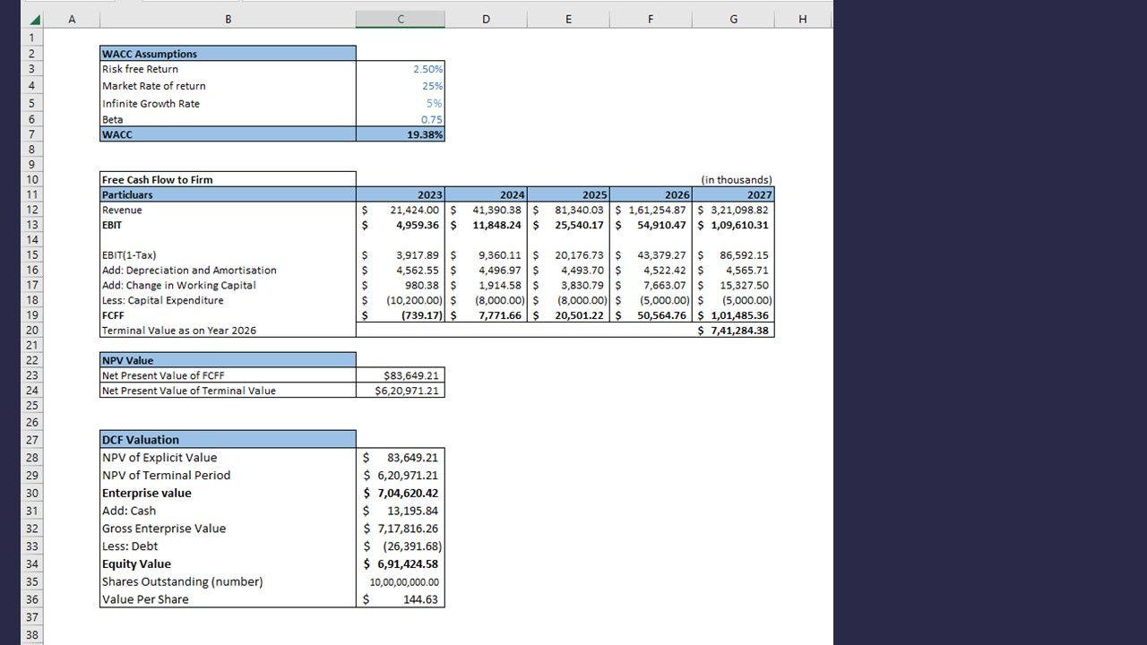This screenshot has height=645, width=1147.
Task: Click the 2023 FCFF value (739.17)
Action: 401,315
